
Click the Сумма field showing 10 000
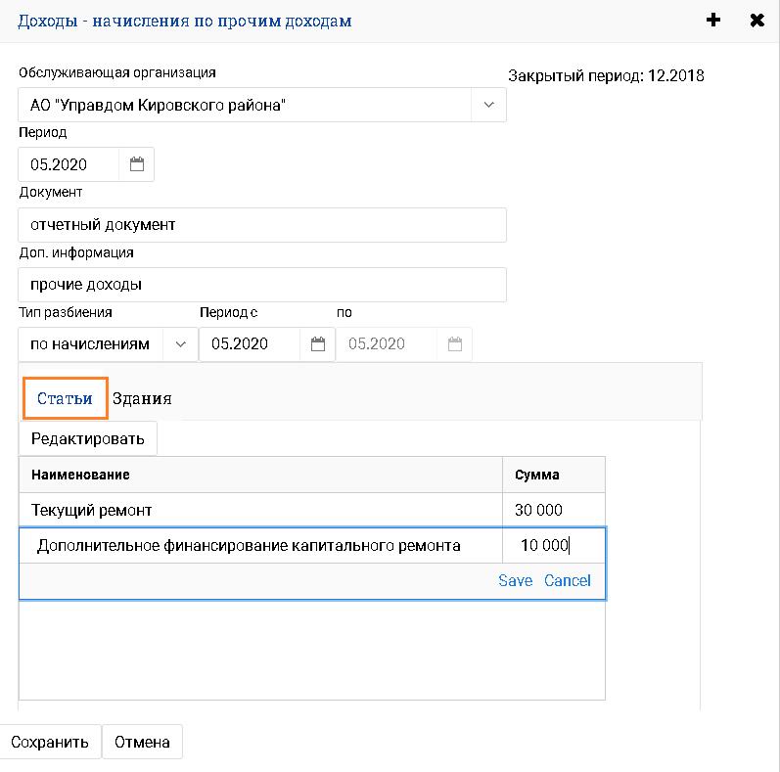553,546
